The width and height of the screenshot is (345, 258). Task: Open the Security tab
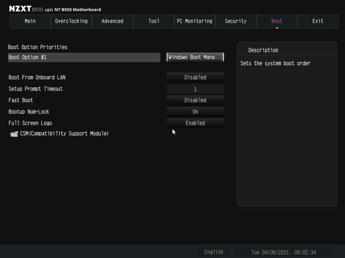(x=236, y=21)
